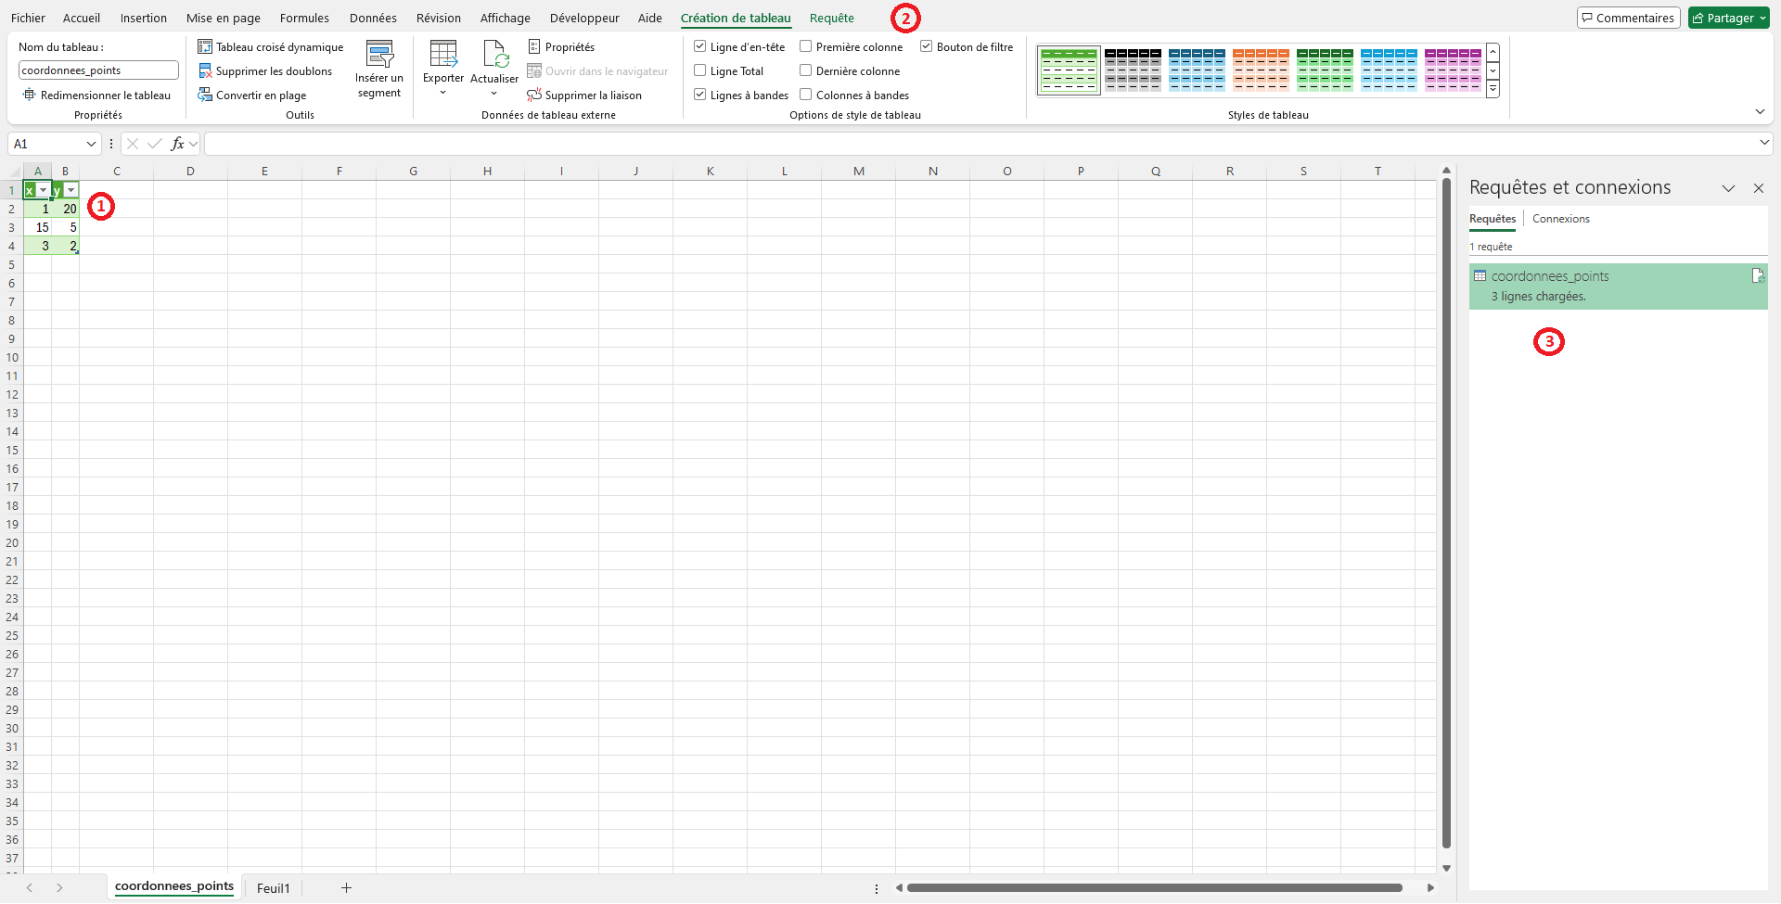Add a new sheet with plus icon

pos(346,888)
